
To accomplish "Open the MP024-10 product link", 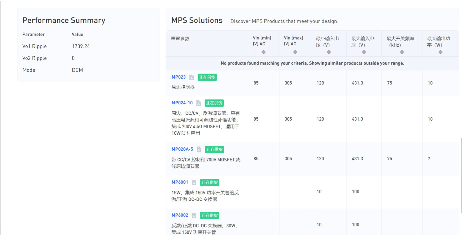I will pyautogui.click(x=182, y=103).
